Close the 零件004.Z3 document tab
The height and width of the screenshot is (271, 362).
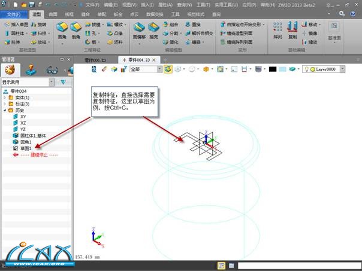pyautogui.click(x=154, y=60)
